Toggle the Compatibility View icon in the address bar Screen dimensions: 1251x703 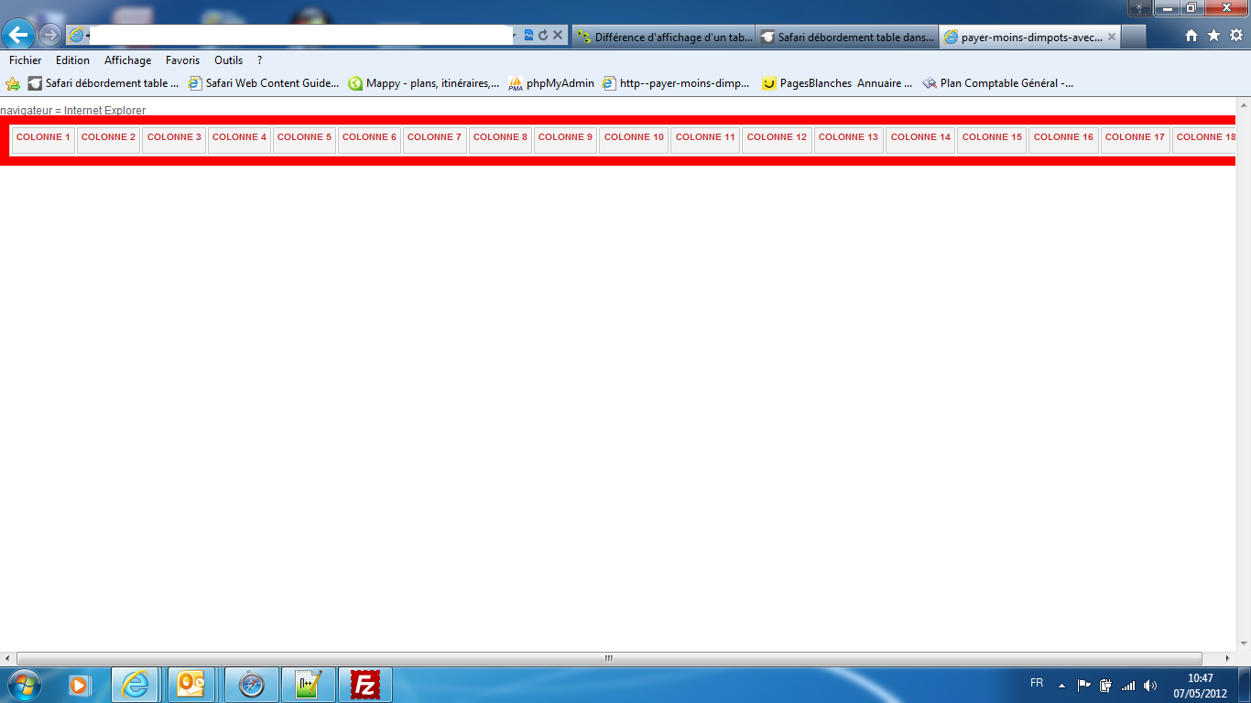(x=528, y=36)
